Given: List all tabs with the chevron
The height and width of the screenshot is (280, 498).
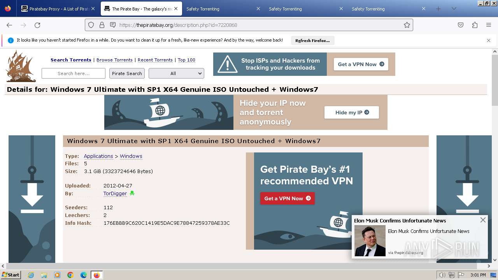Looking at the screenshot, I should (x=454, y=9).
